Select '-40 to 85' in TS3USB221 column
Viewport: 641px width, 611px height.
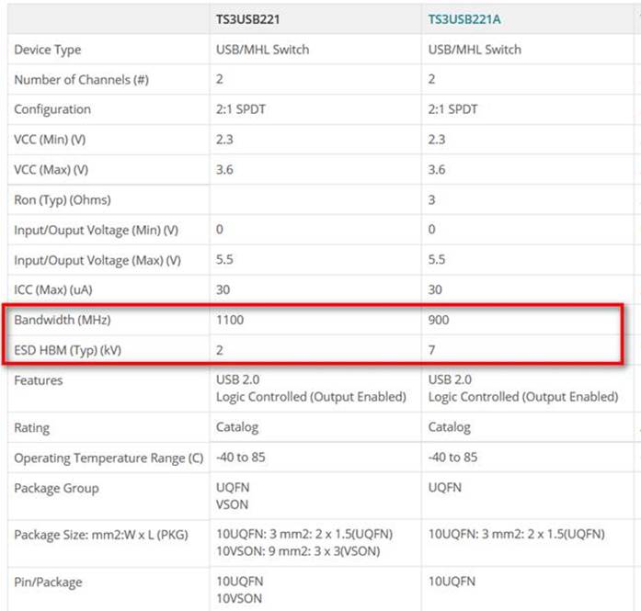241,458
